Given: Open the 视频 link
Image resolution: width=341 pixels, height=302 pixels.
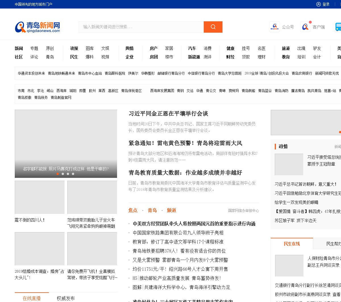Looking at the screenshot, I should (x=105, y=57).
